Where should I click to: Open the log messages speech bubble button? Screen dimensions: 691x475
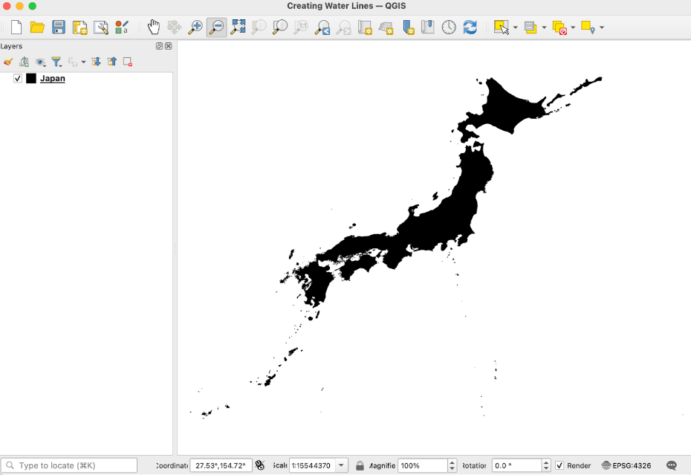point(672,465)
